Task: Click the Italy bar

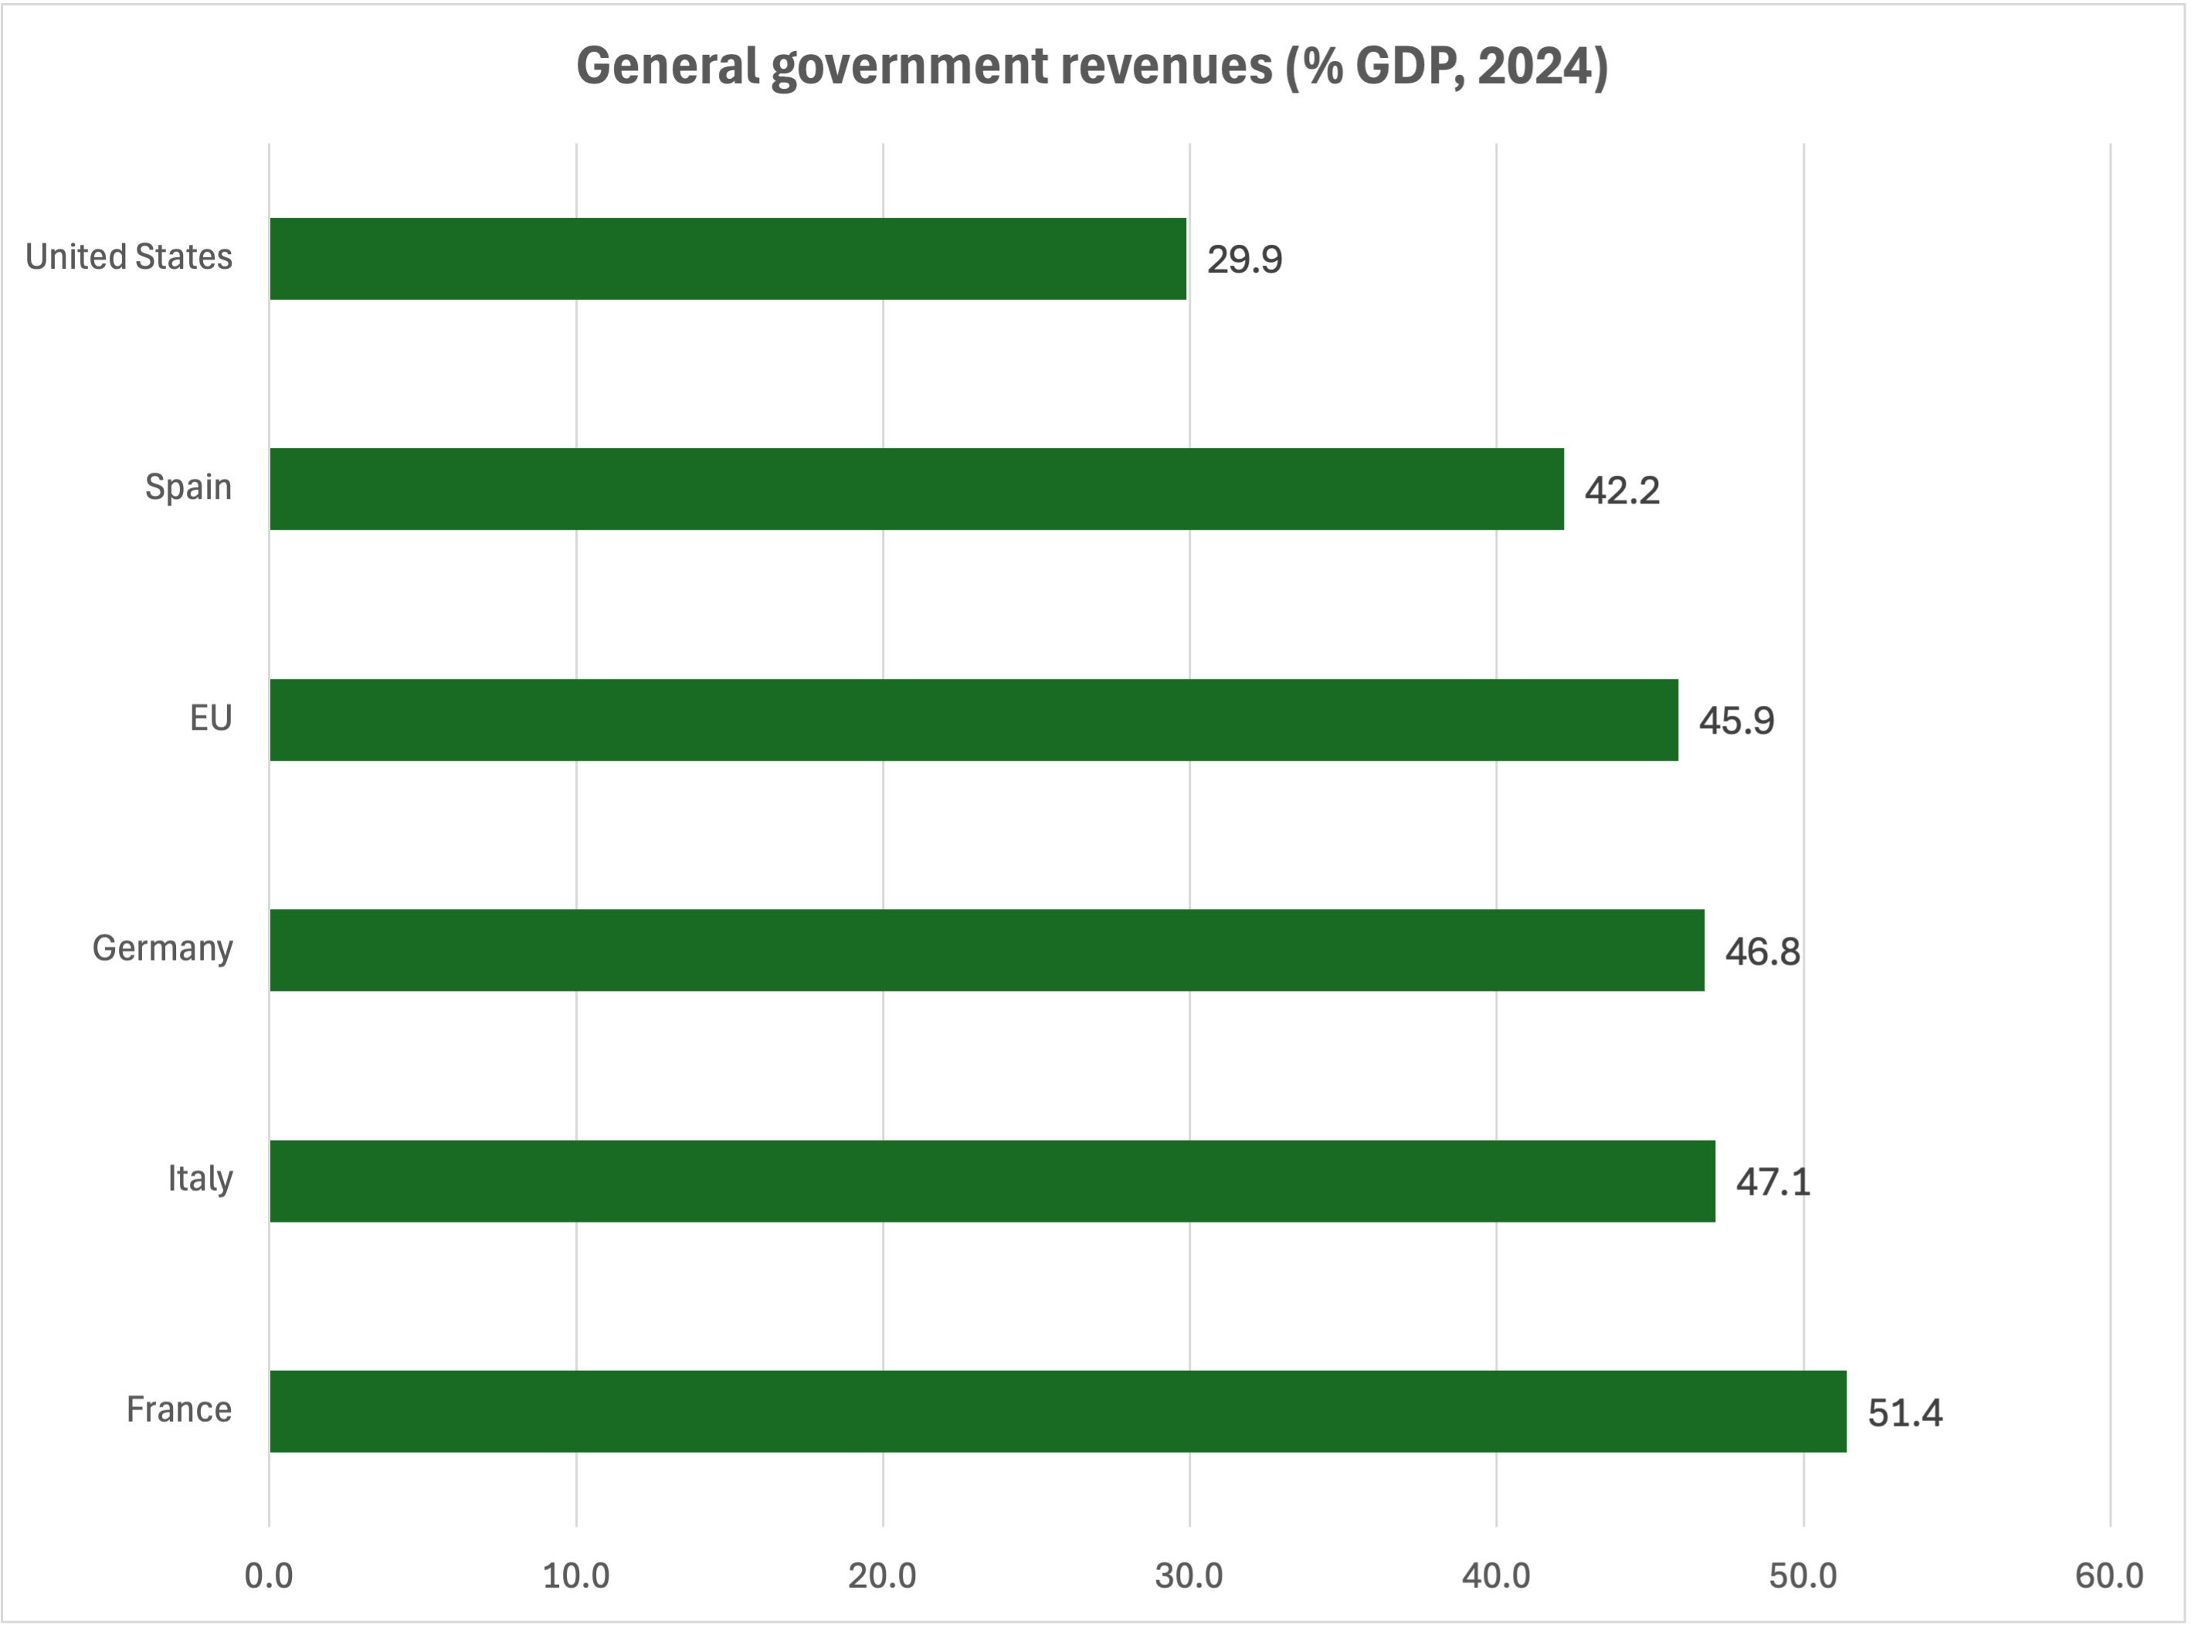Action: pyautogui.click(x=992, y=1181)
